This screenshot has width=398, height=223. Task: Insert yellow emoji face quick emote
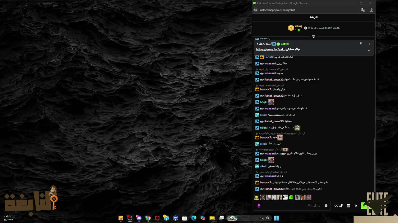(x=257, y=197)
